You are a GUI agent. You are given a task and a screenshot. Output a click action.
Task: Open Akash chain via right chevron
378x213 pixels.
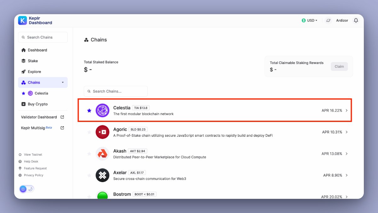tap(346, 154)
